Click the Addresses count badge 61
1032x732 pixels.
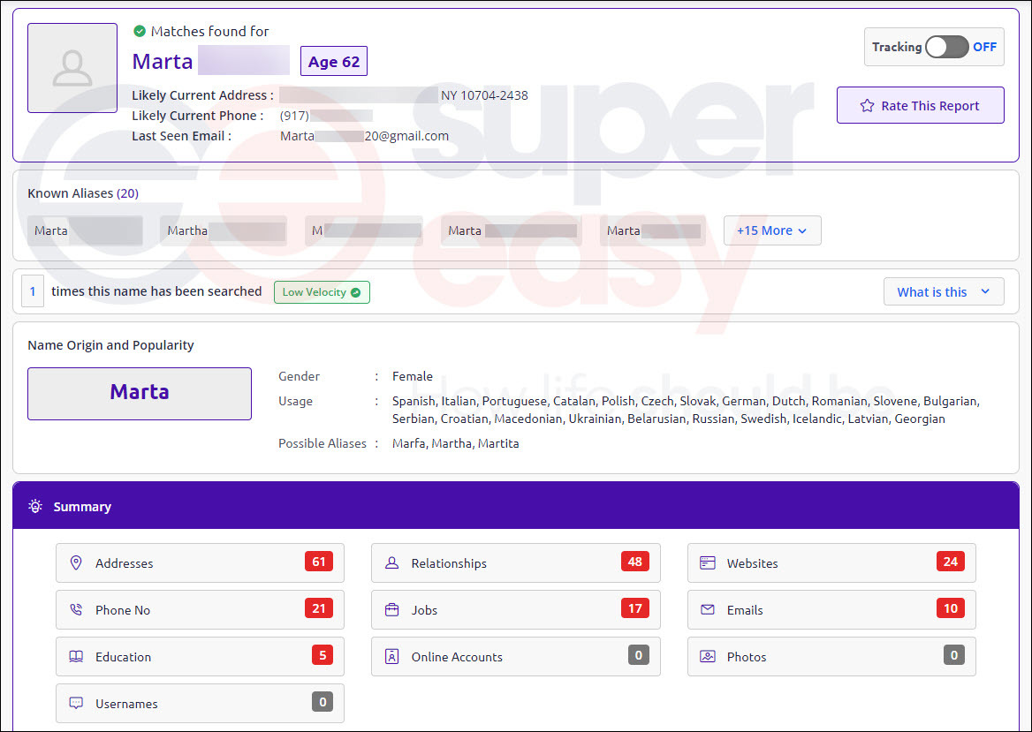319,562
